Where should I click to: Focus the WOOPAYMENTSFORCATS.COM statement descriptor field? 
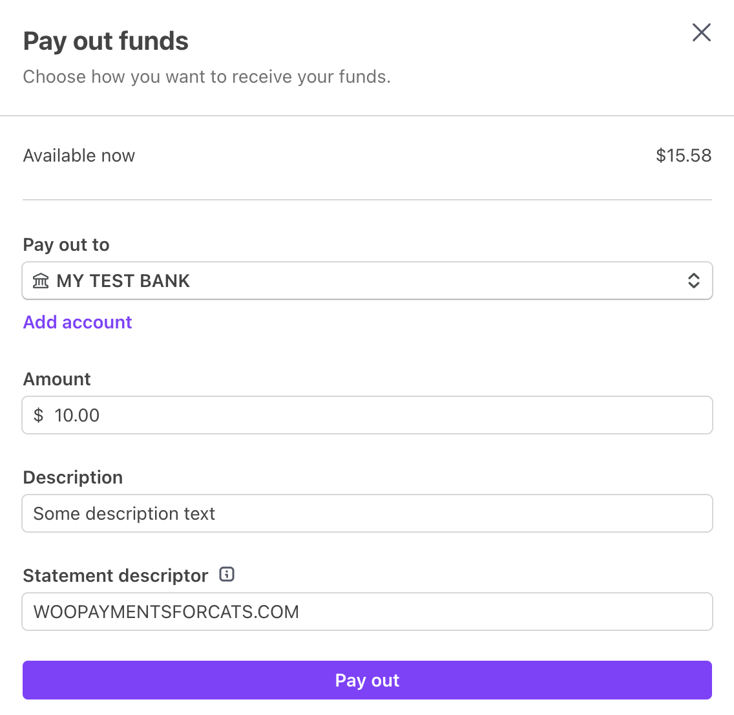[367, 612]
